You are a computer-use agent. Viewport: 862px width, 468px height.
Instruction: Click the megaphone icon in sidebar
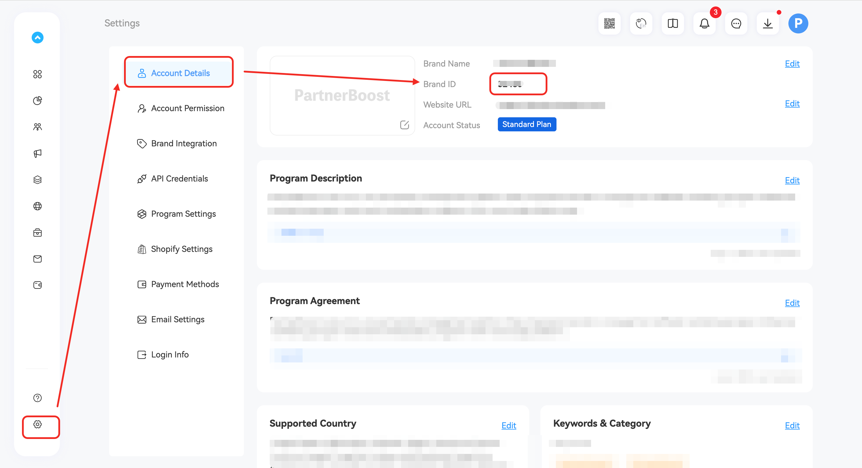pyautogui.click(x=38, y=153)
